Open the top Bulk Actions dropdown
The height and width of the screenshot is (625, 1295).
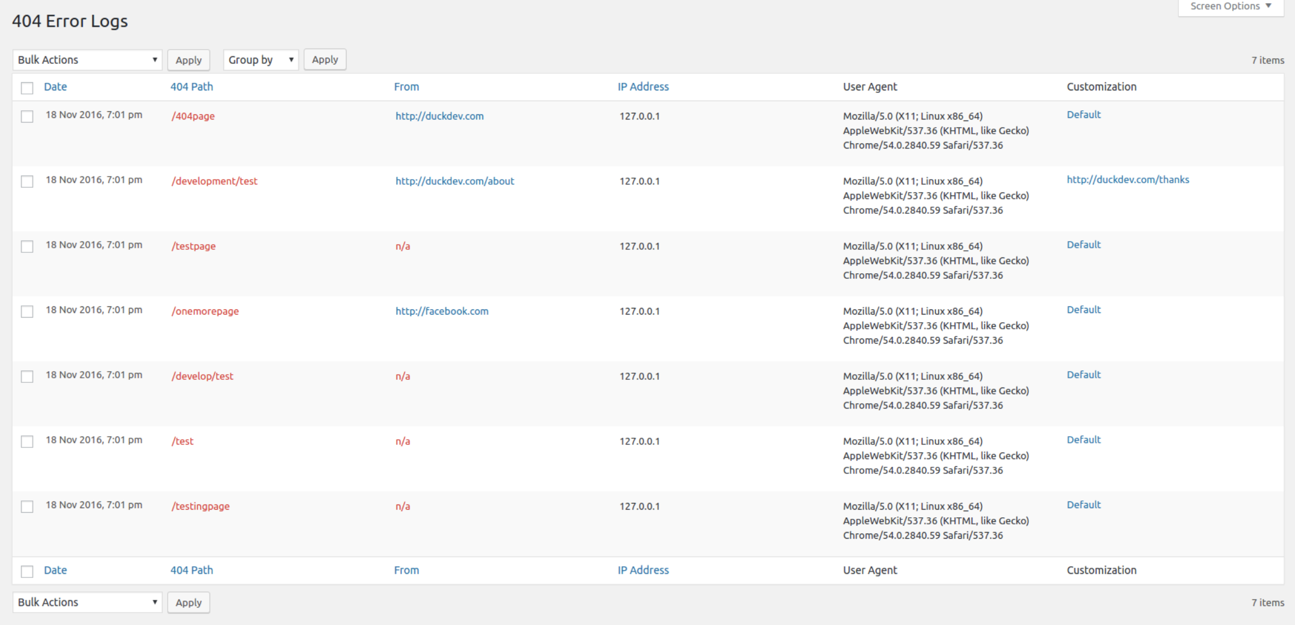pyautogui.click(x=87, y=59)
